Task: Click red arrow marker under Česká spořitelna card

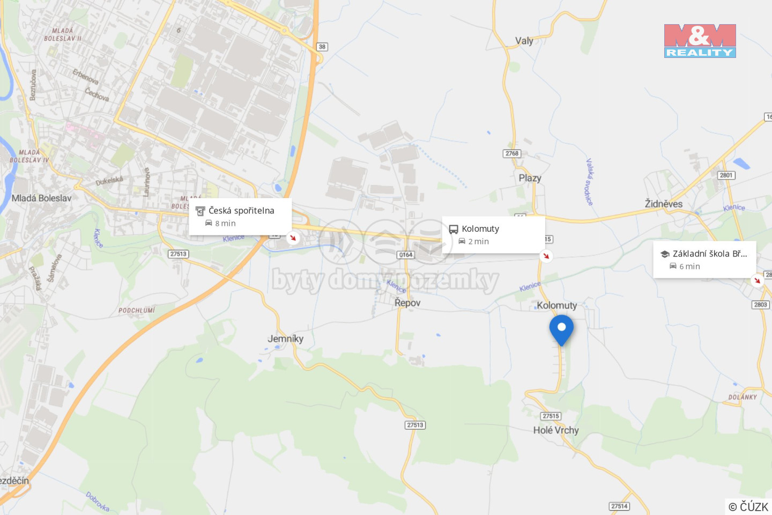Action: [x=293, y=238]
